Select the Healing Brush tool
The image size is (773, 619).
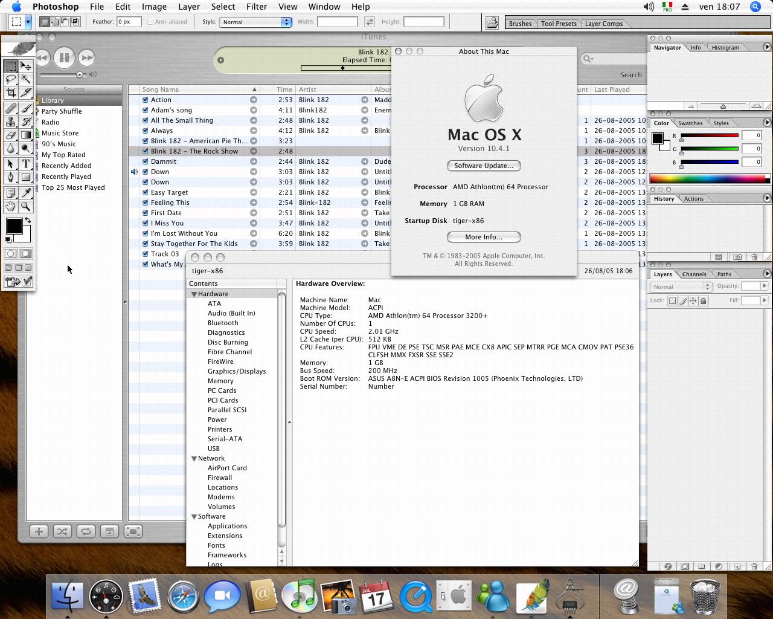point(11,108)
